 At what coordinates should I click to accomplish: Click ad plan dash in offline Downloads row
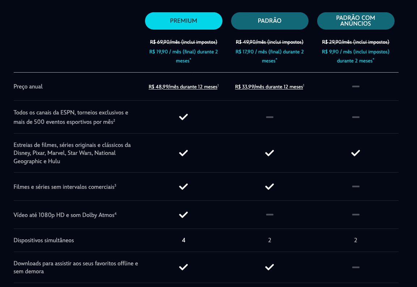356,267
